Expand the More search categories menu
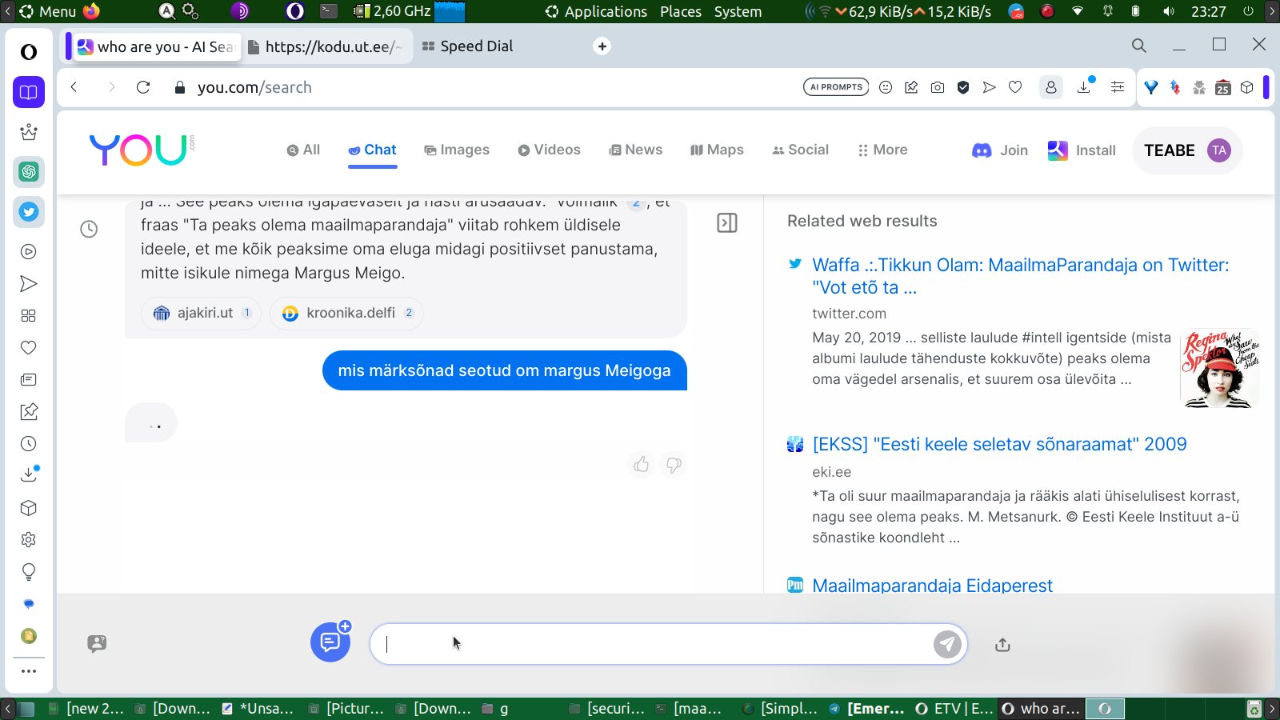 pos(882,150)
